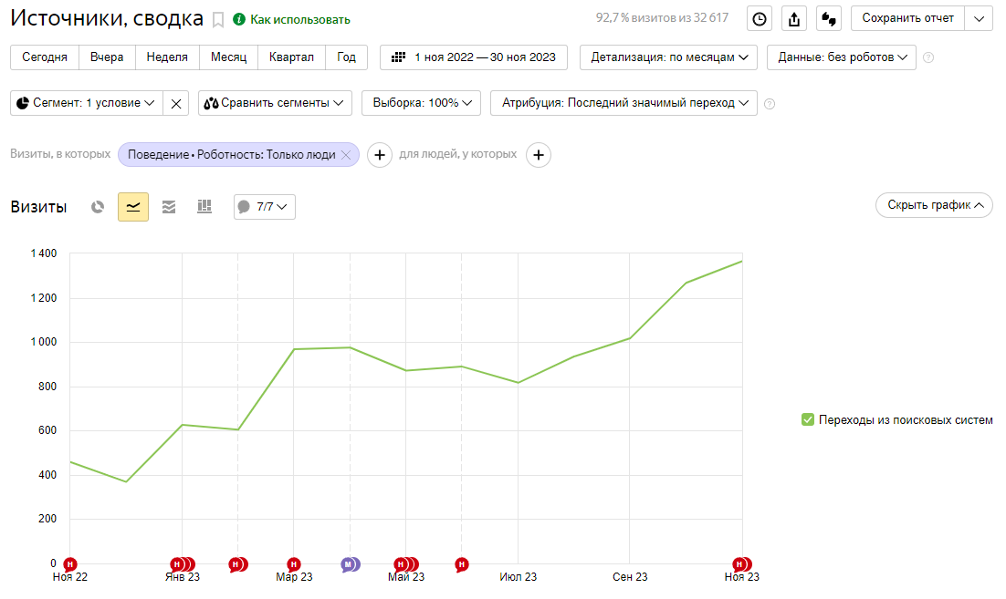Viewport: 1006px width, 599px height.
Task: Uncheck the 'Переходы из поисковых систем' checkbox
Action: tap(807, 419)
